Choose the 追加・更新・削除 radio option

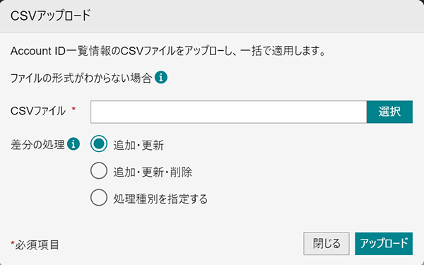(99, 170)
